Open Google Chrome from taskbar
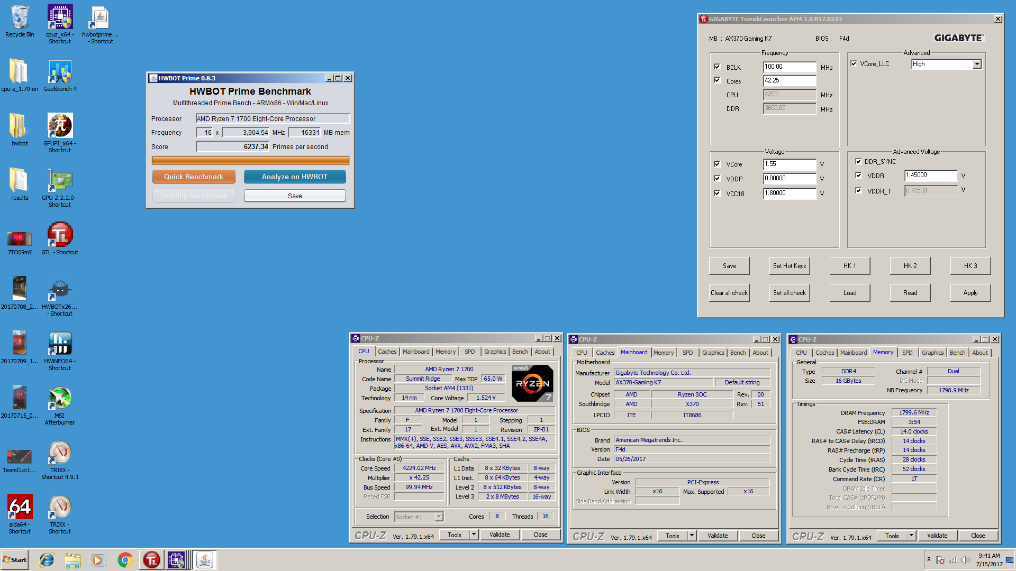 coord(125,560)
